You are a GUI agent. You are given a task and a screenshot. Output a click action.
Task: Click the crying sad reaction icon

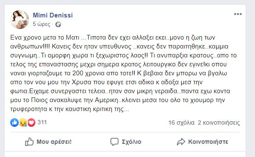(23, 123)
